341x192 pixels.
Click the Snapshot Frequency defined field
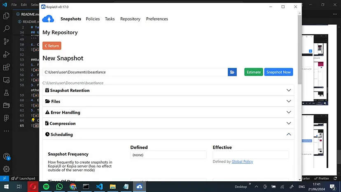pos(168,155)
